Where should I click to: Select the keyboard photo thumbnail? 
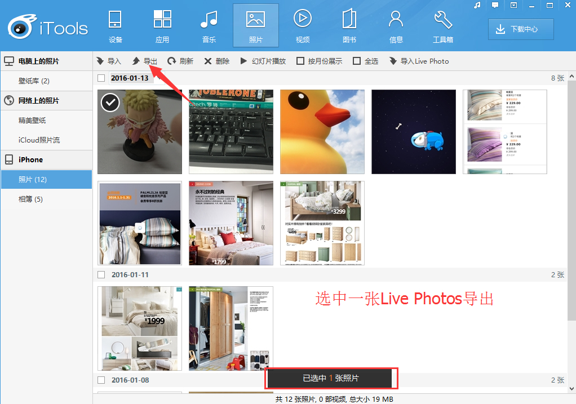pyautogui.click(x=231, y=131)
